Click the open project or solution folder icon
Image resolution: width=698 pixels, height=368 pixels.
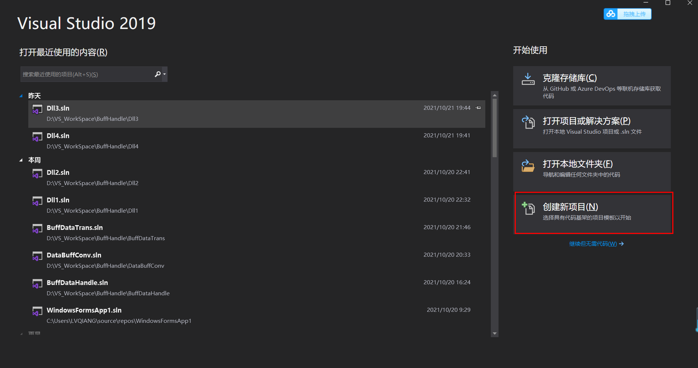click(x=528, y=122)
